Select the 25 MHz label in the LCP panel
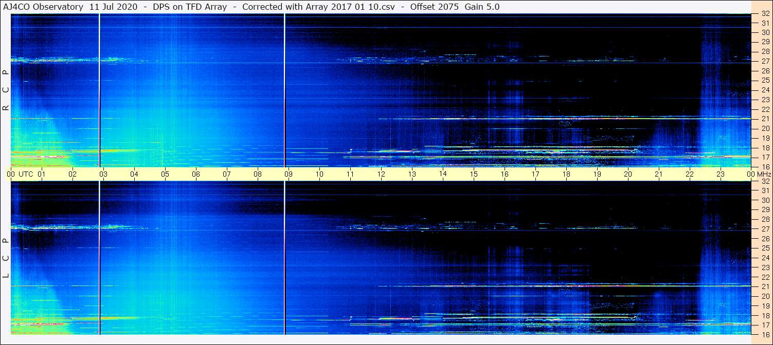The image size is (773, 345). 765,248
